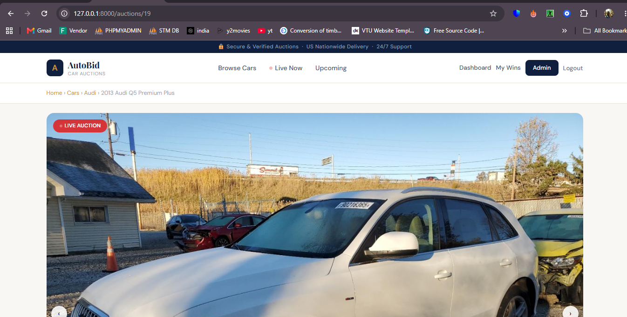Screen dimensions: 627x317
Task: Click the Admin button
Action: coord(542,68)
